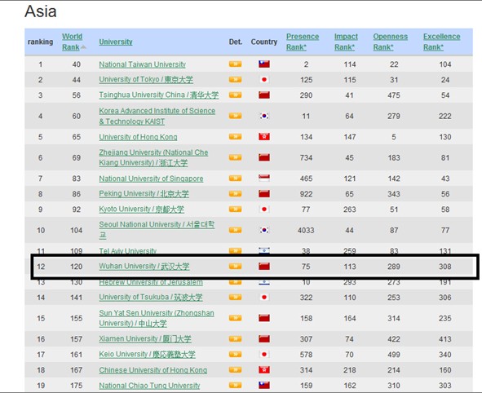Sort by University column header
Image resolution: width=482 pixels, height=393 pixels.
tap(116, 42)
